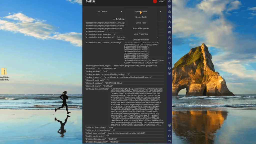The image size is (256, 144).
Task: Select the bluetooth_name setting row
Action: 124,86
